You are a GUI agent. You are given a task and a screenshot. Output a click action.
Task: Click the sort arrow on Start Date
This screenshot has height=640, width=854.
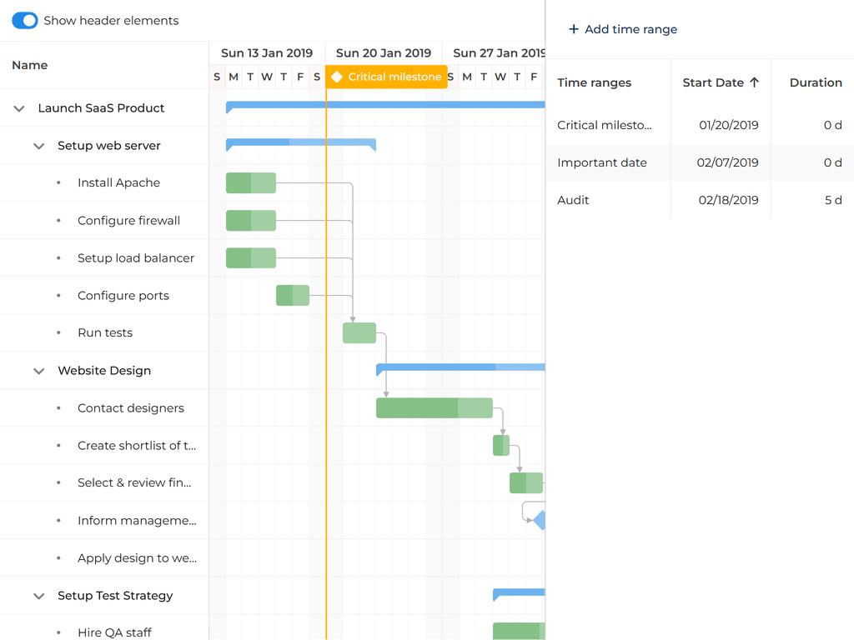(754, 82)
